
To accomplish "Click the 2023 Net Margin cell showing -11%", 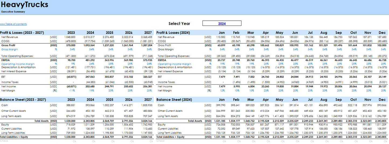I will tap(72, 91).
